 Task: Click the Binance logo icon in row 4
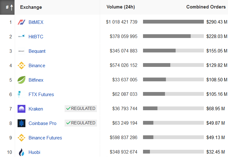[x=21, y=66]
